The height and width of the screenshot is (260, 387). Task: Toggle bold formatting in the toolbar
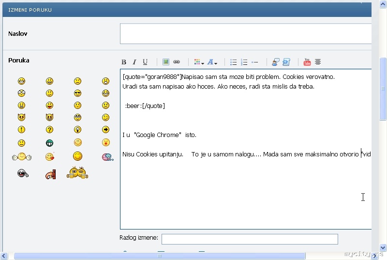(124, 62)
